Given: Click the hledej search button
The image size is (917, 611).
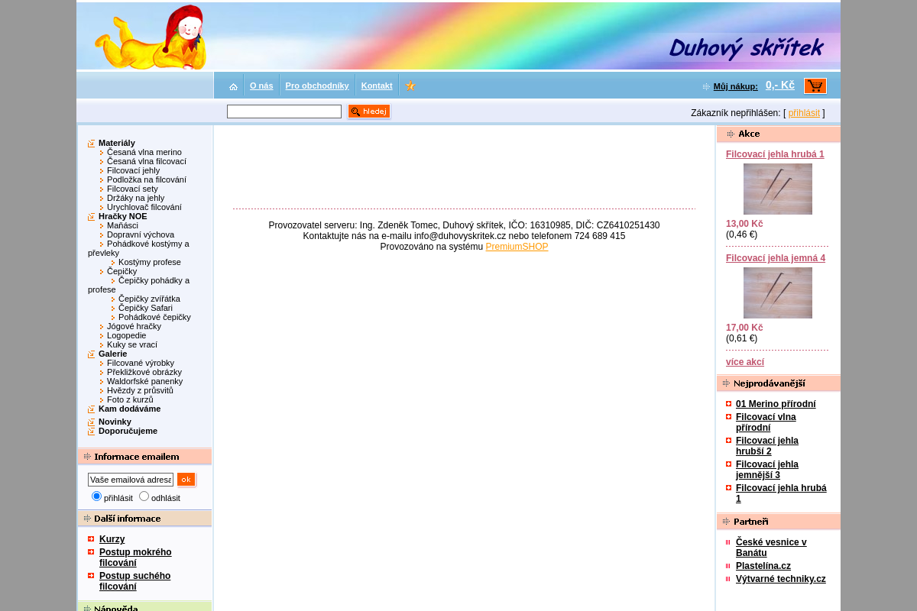Looking at the screenshot, I should [369, 112].
